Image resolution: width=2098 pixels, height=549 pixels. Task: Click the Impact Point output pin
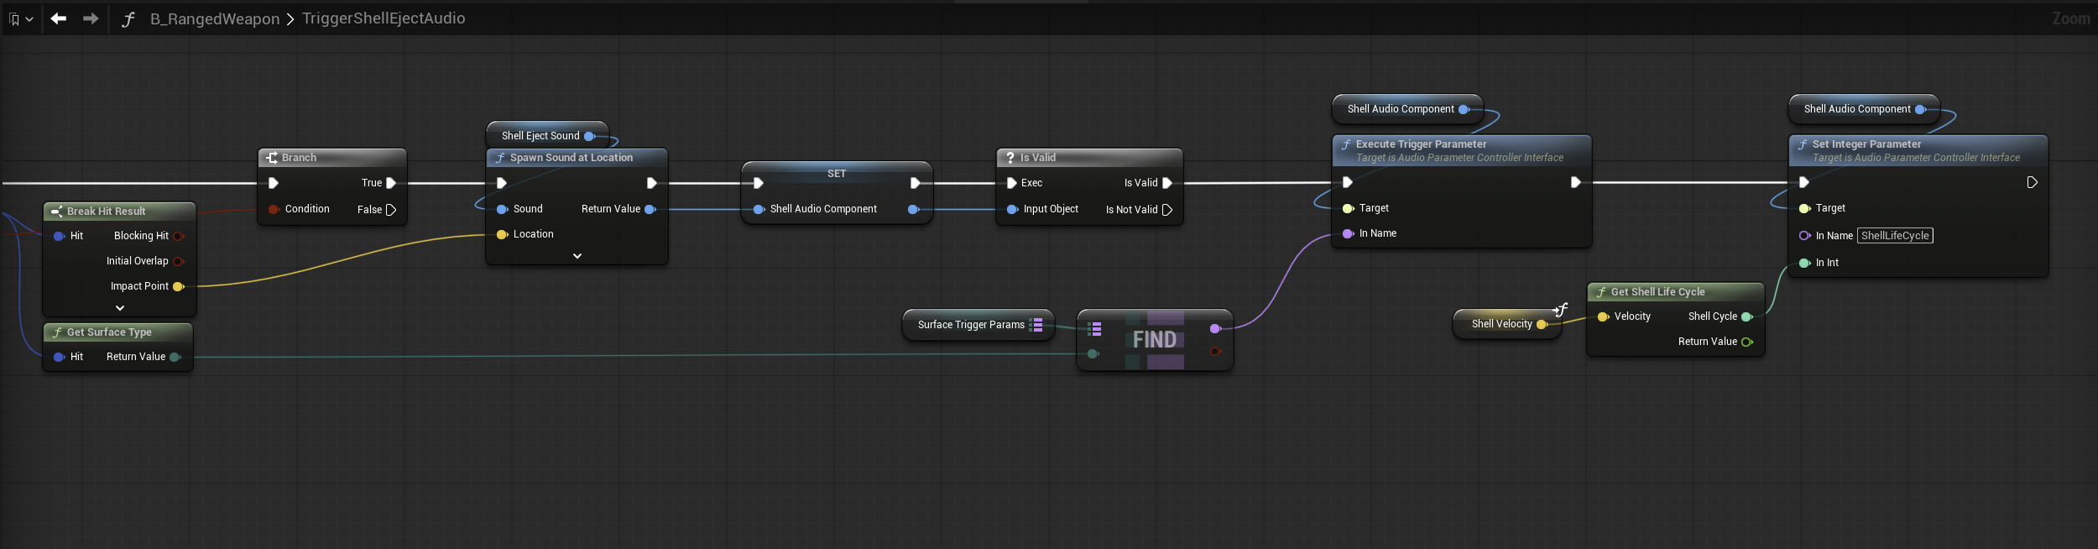(x=178, y=286)
